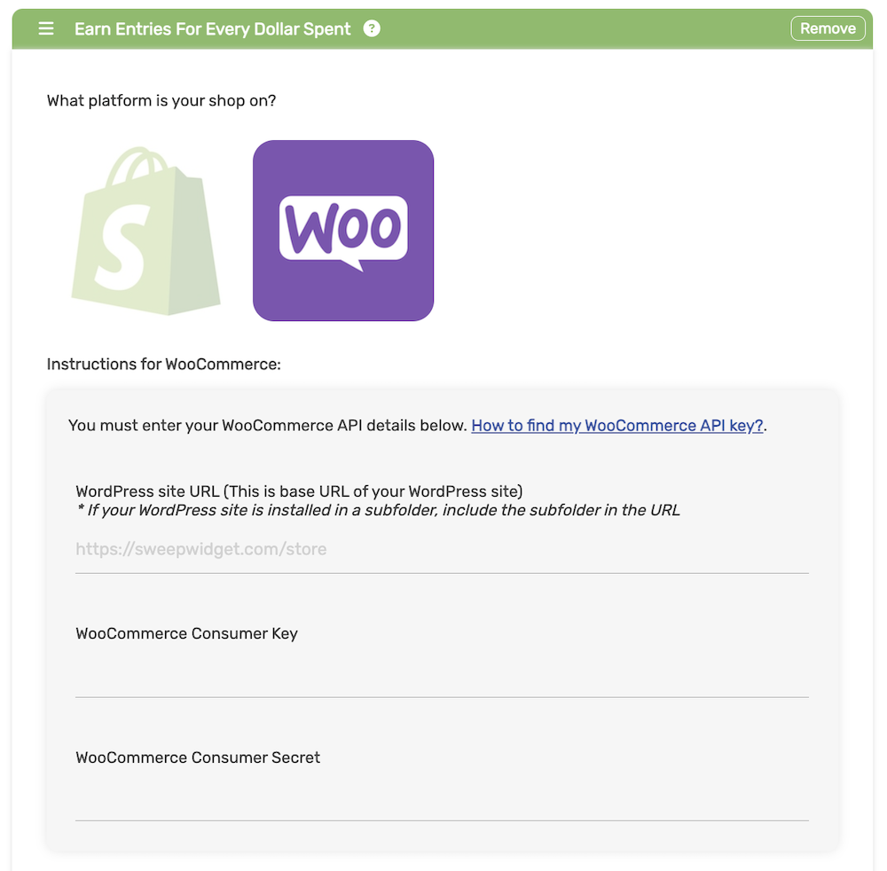The image size is (887, 871).
Task: Open the question mark help icon
Action: pos(372,28)
